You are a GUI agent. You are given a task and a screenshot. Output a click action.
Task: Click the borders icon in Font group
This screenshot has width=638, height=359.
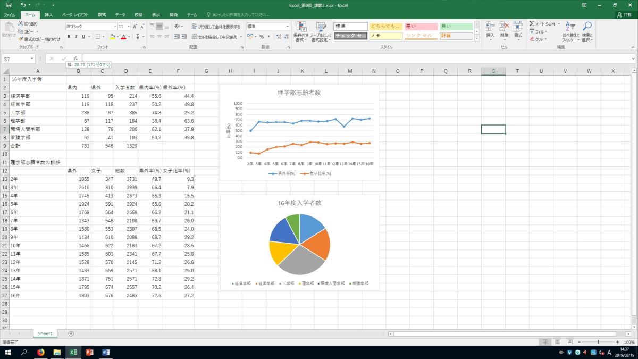point(99,37)
